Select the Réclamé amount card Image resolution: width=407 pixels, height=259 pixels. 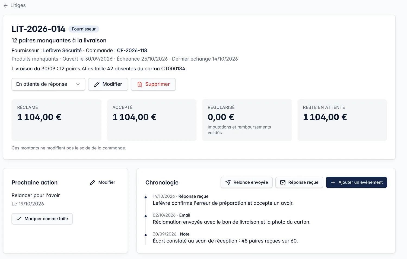[x=56, y=120]
